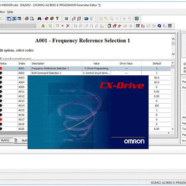186x186 pixels.
Task: Click parameter table scroll right arrow
Action: (169, 133)
